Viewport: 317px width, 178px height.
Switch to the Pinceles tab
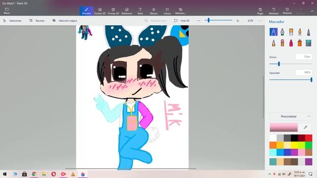coord(86,11)
